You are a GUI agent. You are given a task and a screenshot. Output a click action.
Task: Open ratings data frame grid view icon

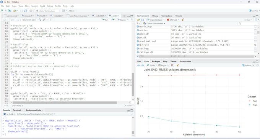click(x=255, y=48)
